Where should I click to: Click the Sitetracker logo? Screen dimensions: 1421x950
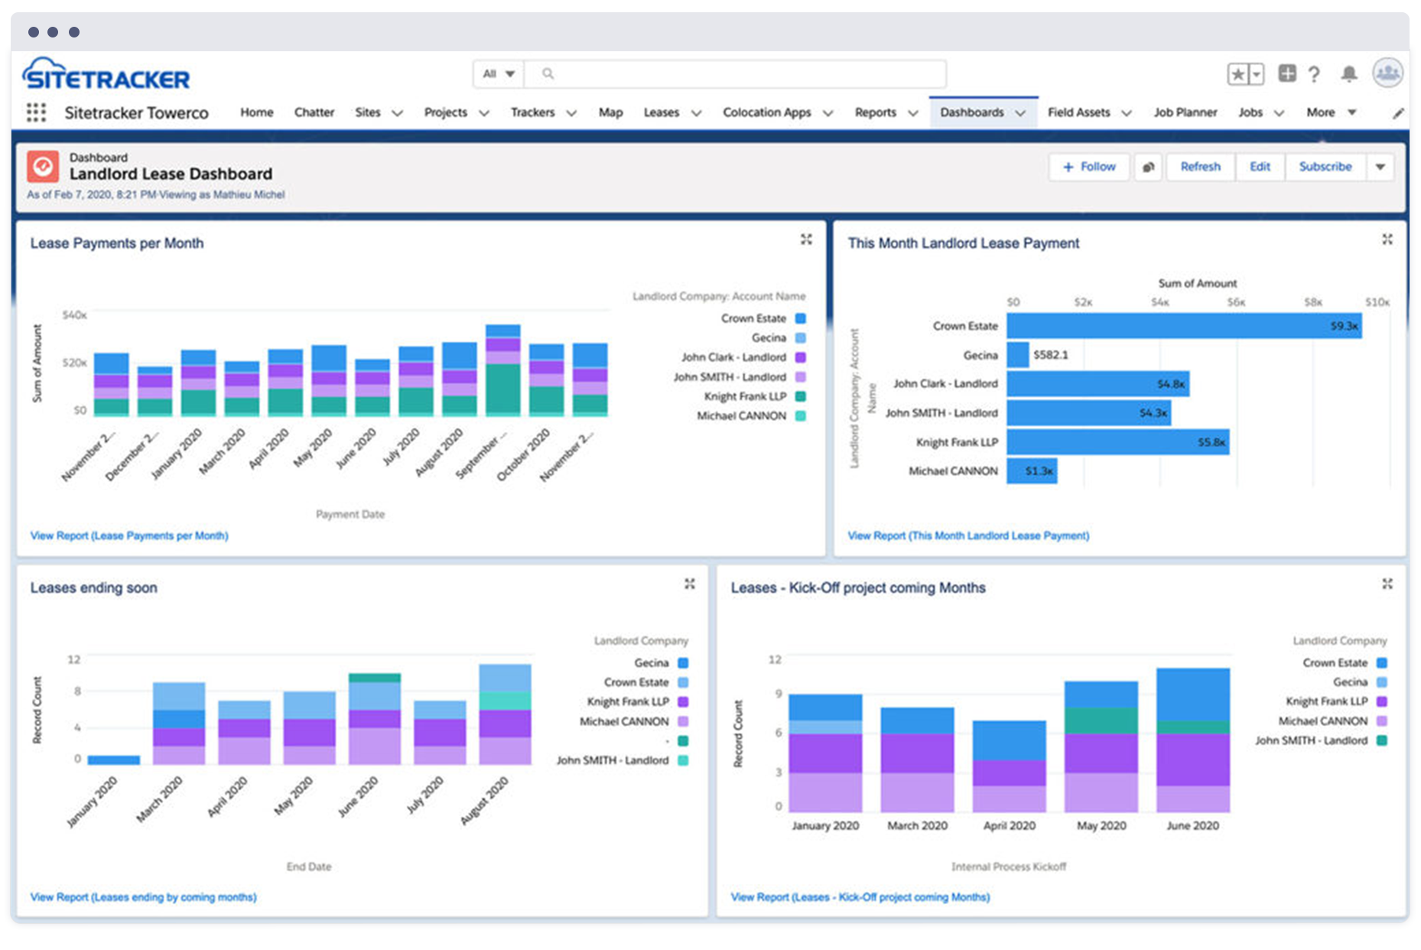coord(106,74)
